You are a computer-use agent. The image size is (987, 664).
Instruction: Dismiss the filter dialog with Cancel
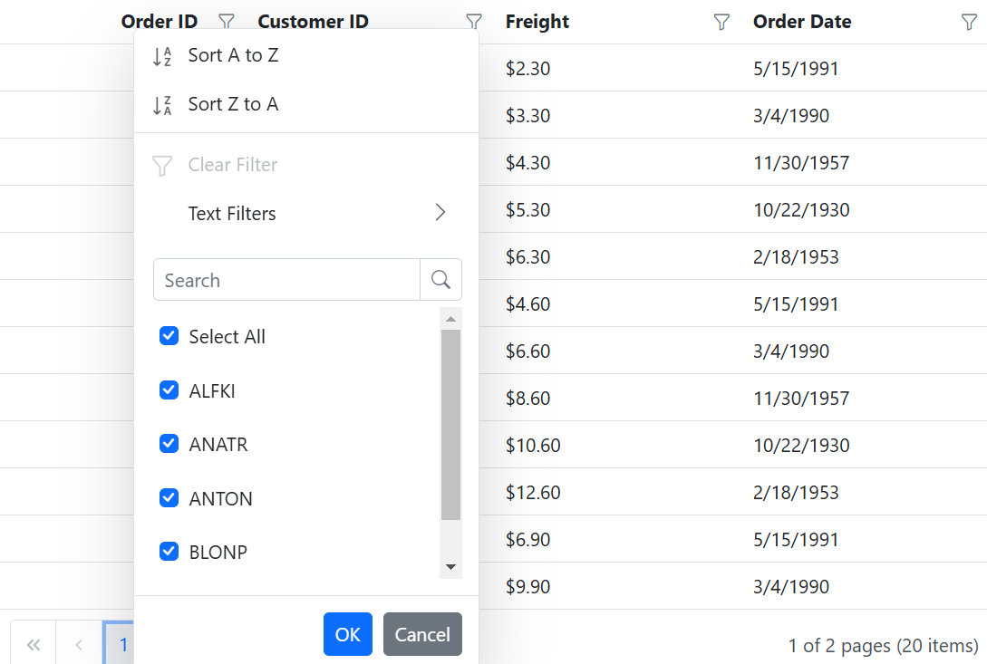click(x=422, y=634)
